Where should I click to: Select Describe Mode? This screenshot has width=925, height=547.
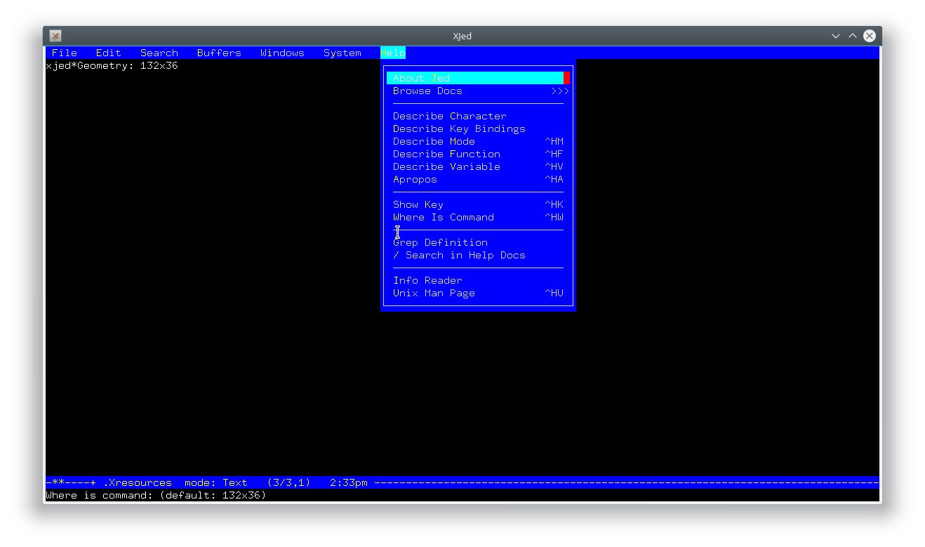point(434,141)
